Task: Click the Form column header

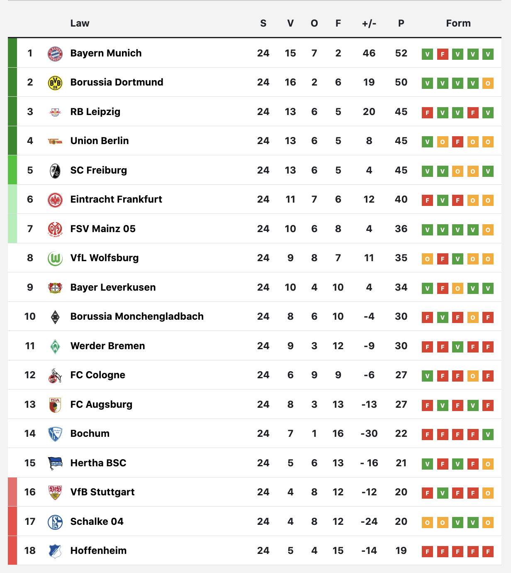Action: pos(458,23)
